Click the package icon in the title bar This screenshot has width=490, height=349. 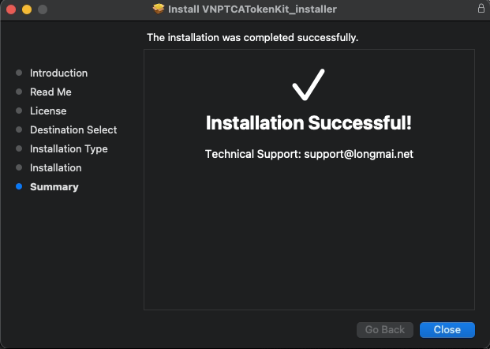[159, 9]
